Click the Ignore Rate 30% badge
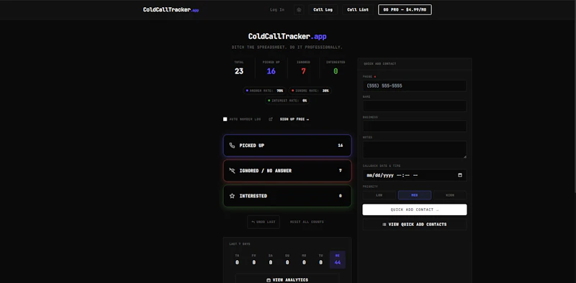The width and height of the screenshot is (576, 283). [x=310, y=91]
